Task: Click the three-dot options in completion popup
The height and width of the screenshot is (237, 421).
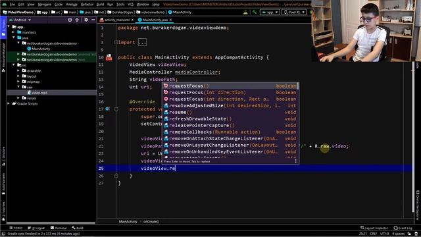Action: click(x=295, y=161)
